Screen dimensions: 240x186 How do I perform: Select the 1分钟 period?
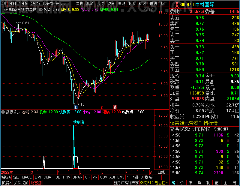(24, 4)
